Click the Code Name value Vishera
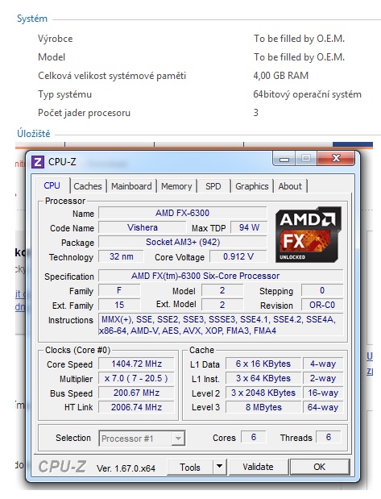This screenshot has height=499, width=381. 142,227
